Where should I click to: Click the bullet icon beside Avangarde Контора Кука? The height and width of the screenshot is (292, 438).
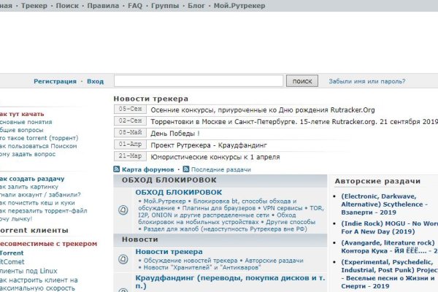tap(335, 243)
